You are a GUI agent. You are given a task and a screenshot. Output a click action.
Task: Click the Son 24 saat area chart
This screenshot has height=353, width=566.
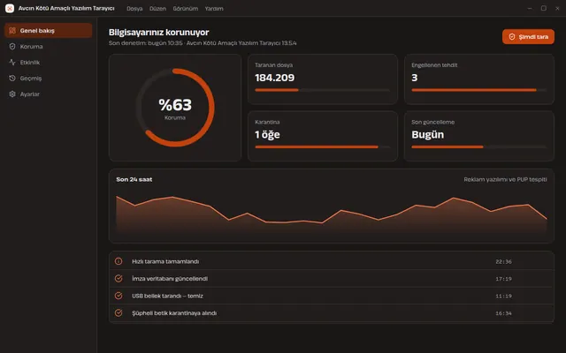click(x=332, y=214)
